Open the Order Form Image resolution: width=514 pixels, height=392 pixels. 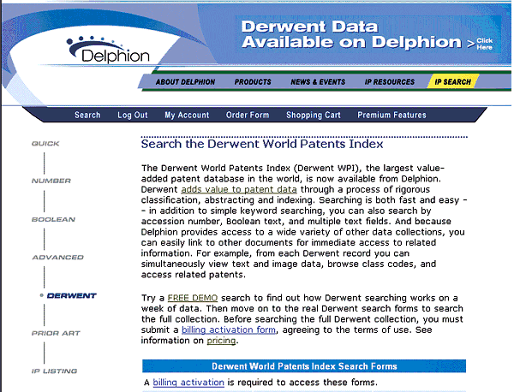[248, 115]
